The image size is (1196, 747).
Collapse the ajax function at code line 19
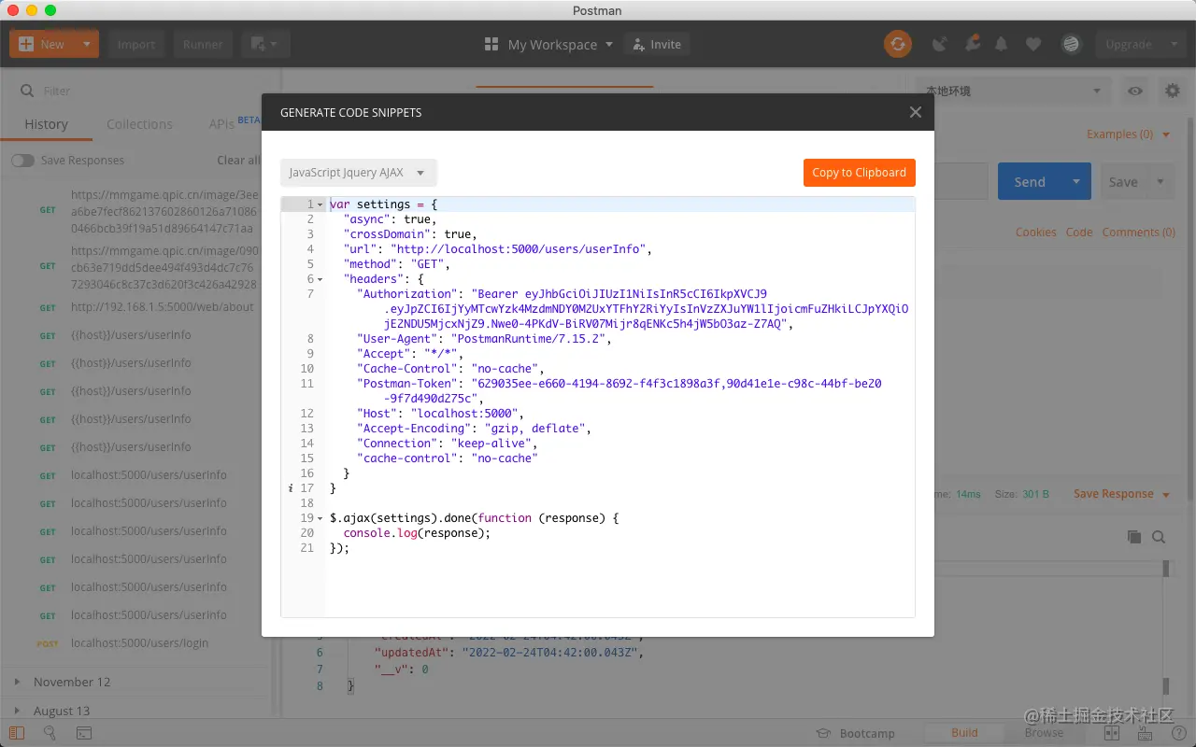320,518
